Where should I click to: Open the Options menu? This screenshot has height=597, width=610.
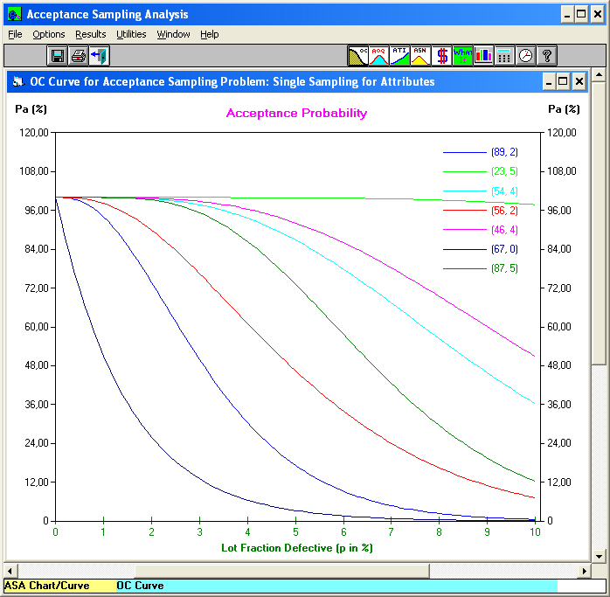(49, 34)
